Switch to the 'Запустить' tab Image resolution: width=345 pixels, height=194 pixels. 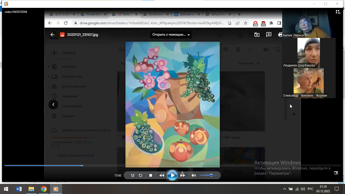click(x=218, y=14)
